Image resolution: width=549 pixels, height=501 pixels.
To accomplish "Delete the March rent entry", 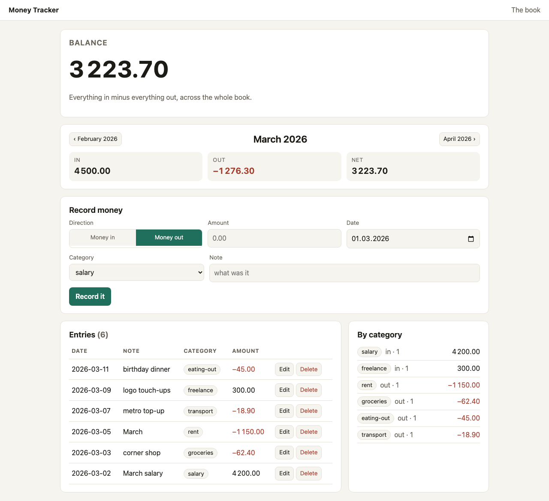I will [x=309, y=432].
